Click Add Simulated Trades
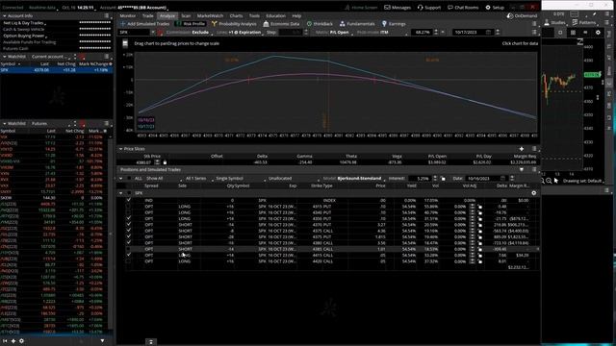This screenshot has height=346, width=616. (144, 24)
